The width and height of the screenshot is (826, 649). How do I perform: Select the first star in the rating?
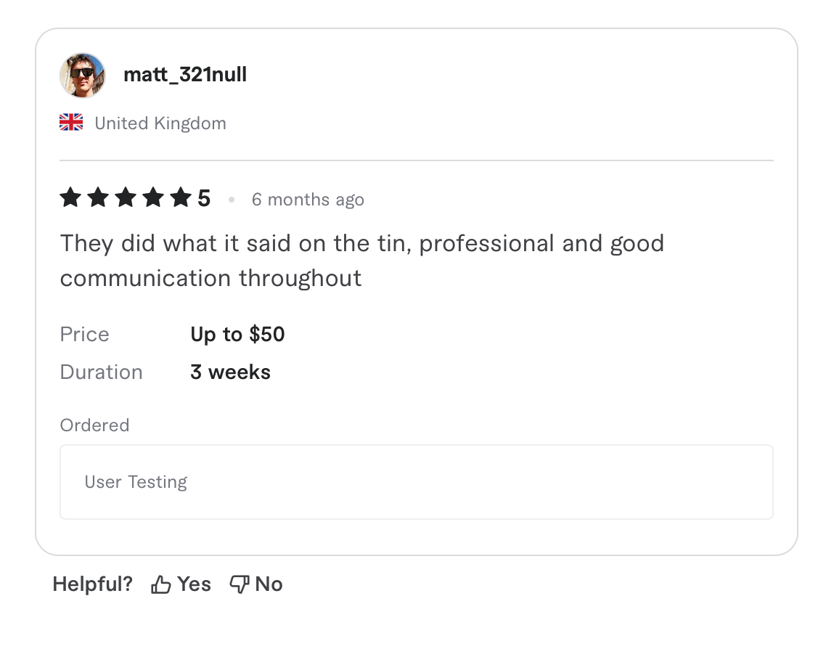coord(70,197)
